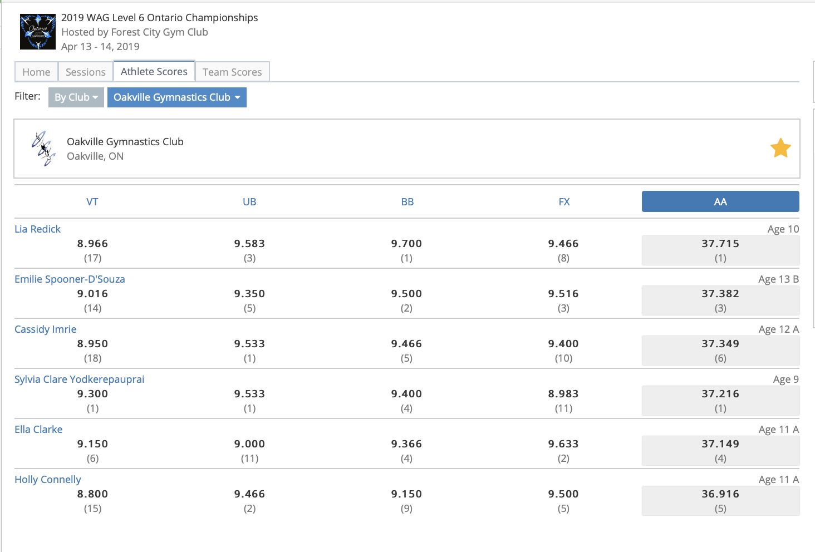
Task: Open the Oakville Gymnastics Club dropdown
Action: [x=177, y=97]
